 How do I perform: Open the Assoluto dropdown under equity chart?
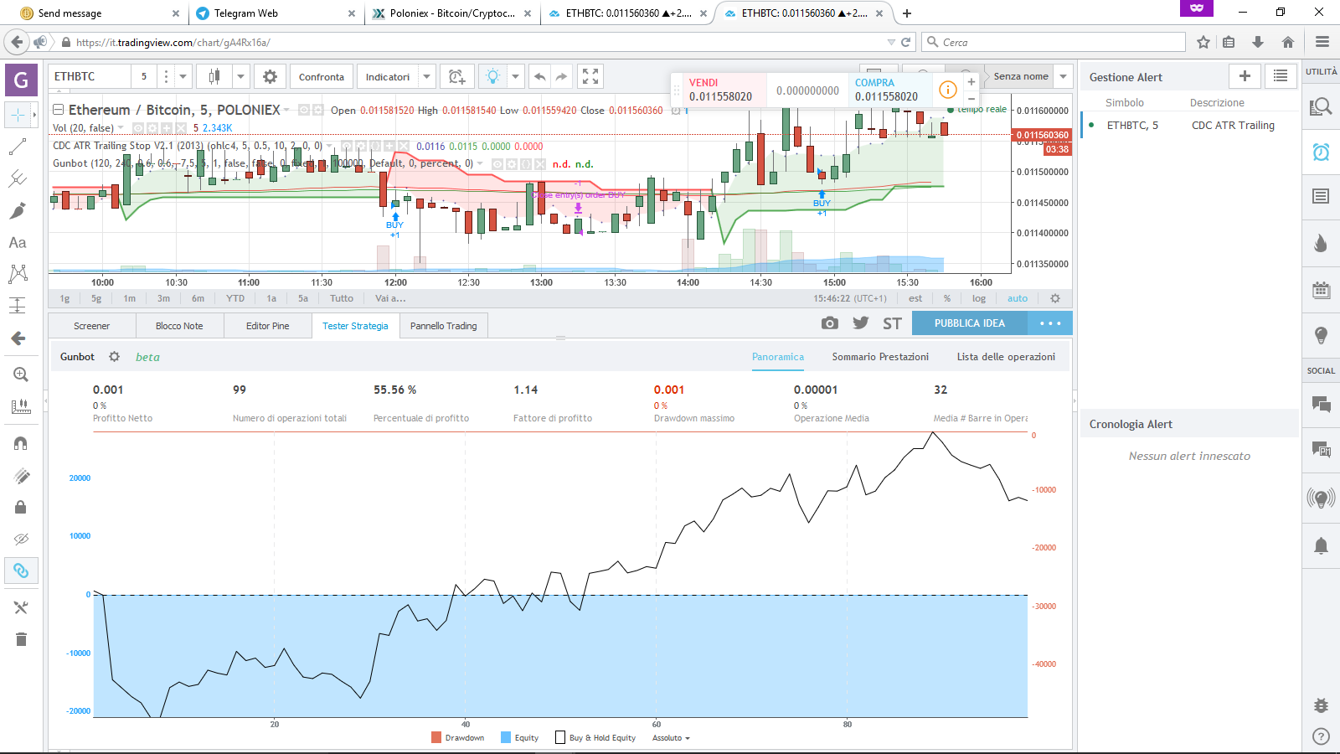point(671,738)
